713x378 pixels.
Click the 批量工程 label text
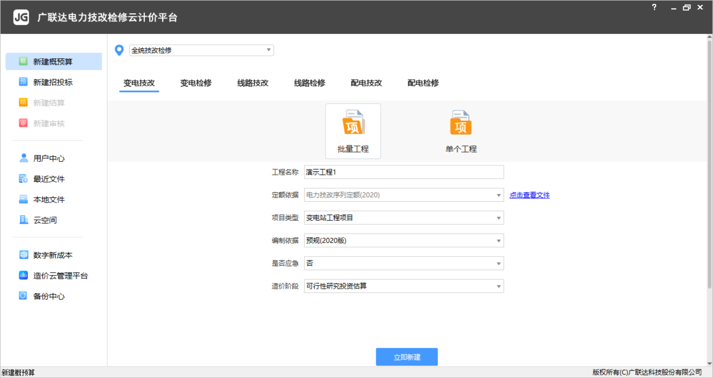click(x=353, y=149)
